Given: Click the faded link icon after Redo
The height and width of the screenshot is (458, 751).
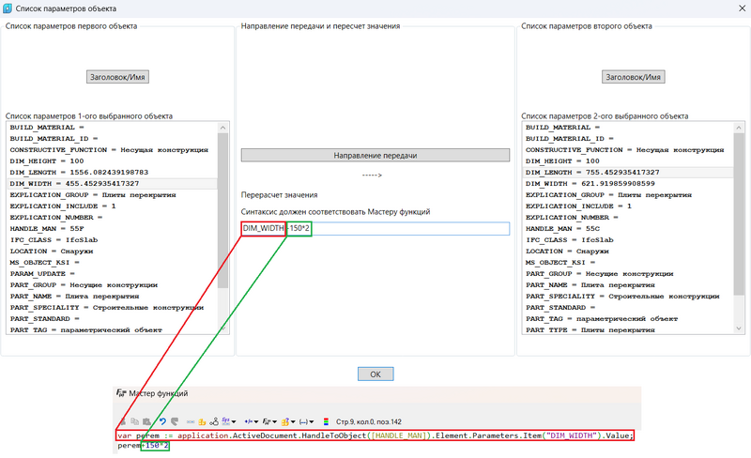Looking at the screenshot, I should (191, 422).
